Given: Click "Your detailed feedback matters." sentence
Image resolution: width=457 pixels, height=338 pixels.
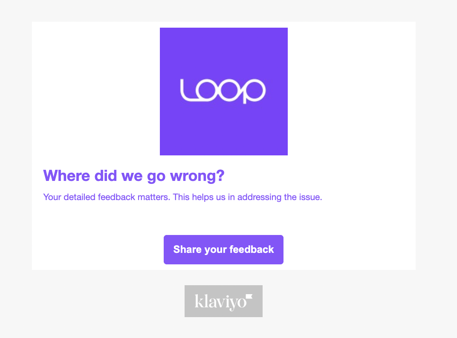Looking at the screenshot, I should tap(107, 198).
